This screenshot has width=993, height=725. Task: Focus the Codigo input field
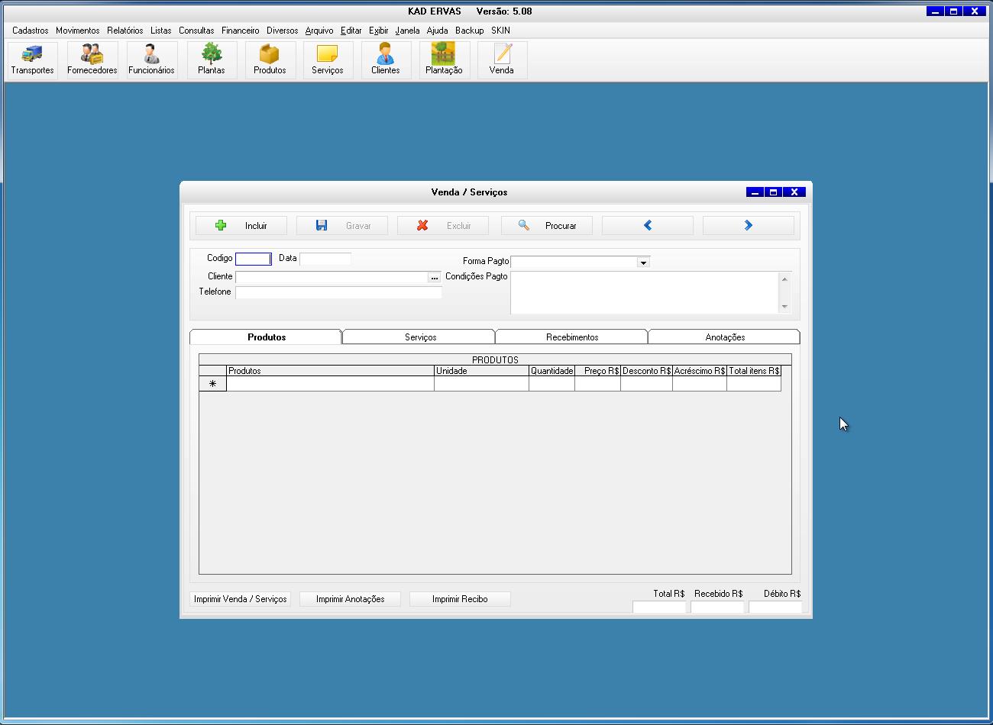(254, 259)
